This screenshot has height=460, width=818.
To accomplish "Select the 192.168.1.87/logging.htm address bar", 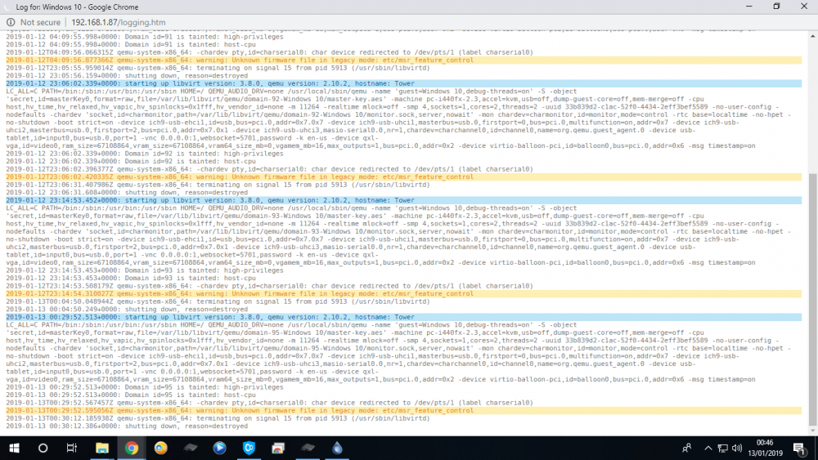I will [118, 22].
